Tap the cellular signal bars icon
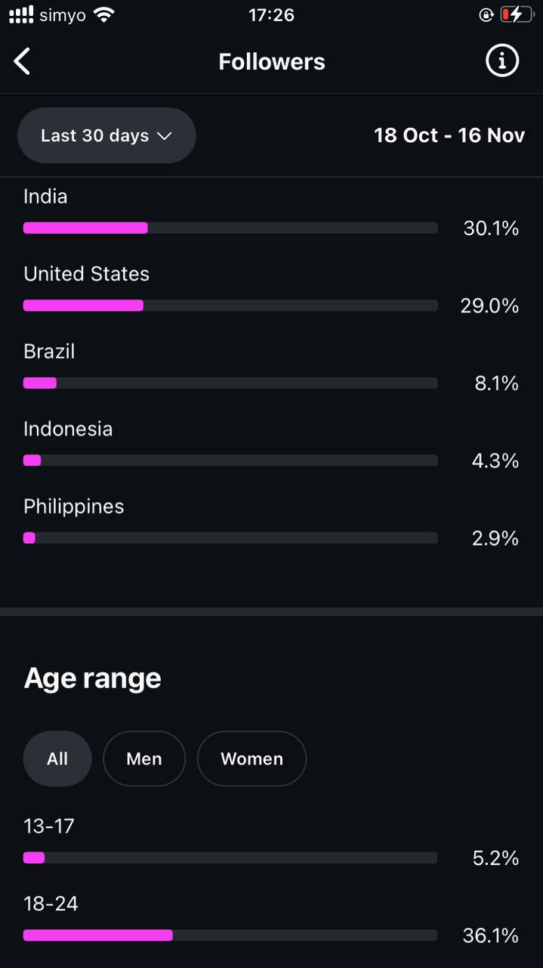 click(21, 14)
